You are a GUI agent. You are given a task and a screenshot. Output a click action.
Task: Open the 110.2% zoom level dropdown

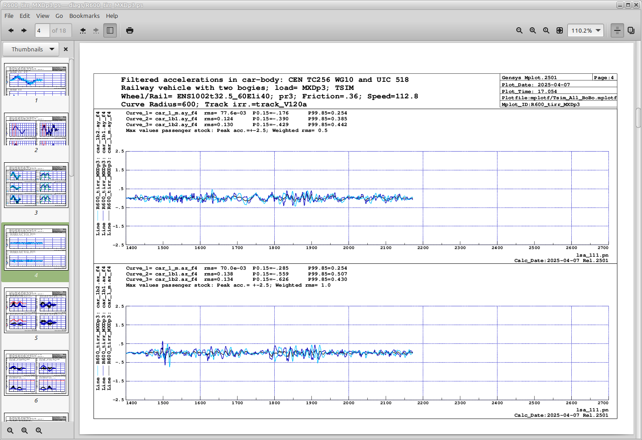[x=586, y=30]
